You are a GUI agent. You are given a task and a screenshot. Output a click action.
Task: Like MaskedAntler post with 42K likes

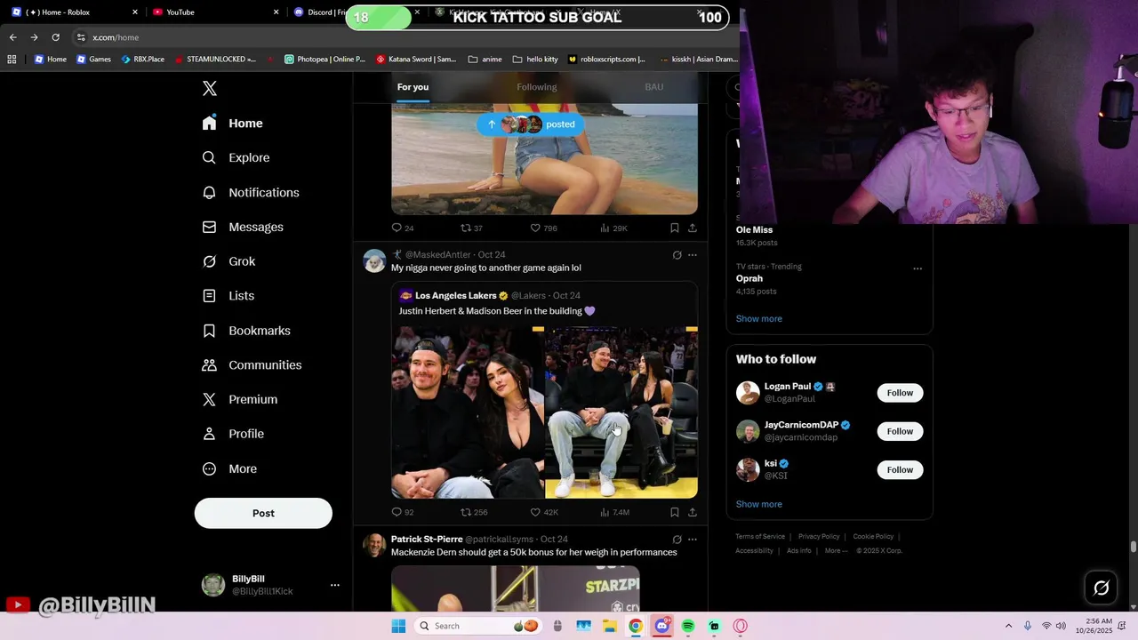pyautogui.click(x=544, y=512)
